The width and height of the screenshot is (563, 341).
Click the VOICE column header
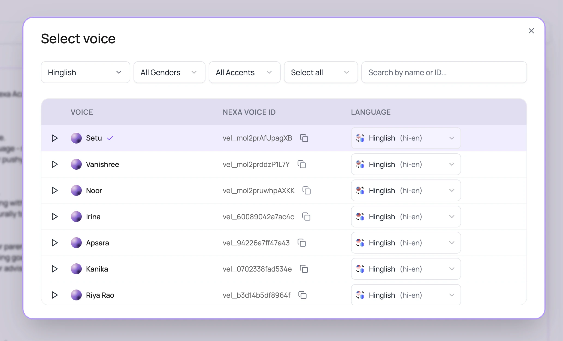pyautogui.click(x=82, y=112)
